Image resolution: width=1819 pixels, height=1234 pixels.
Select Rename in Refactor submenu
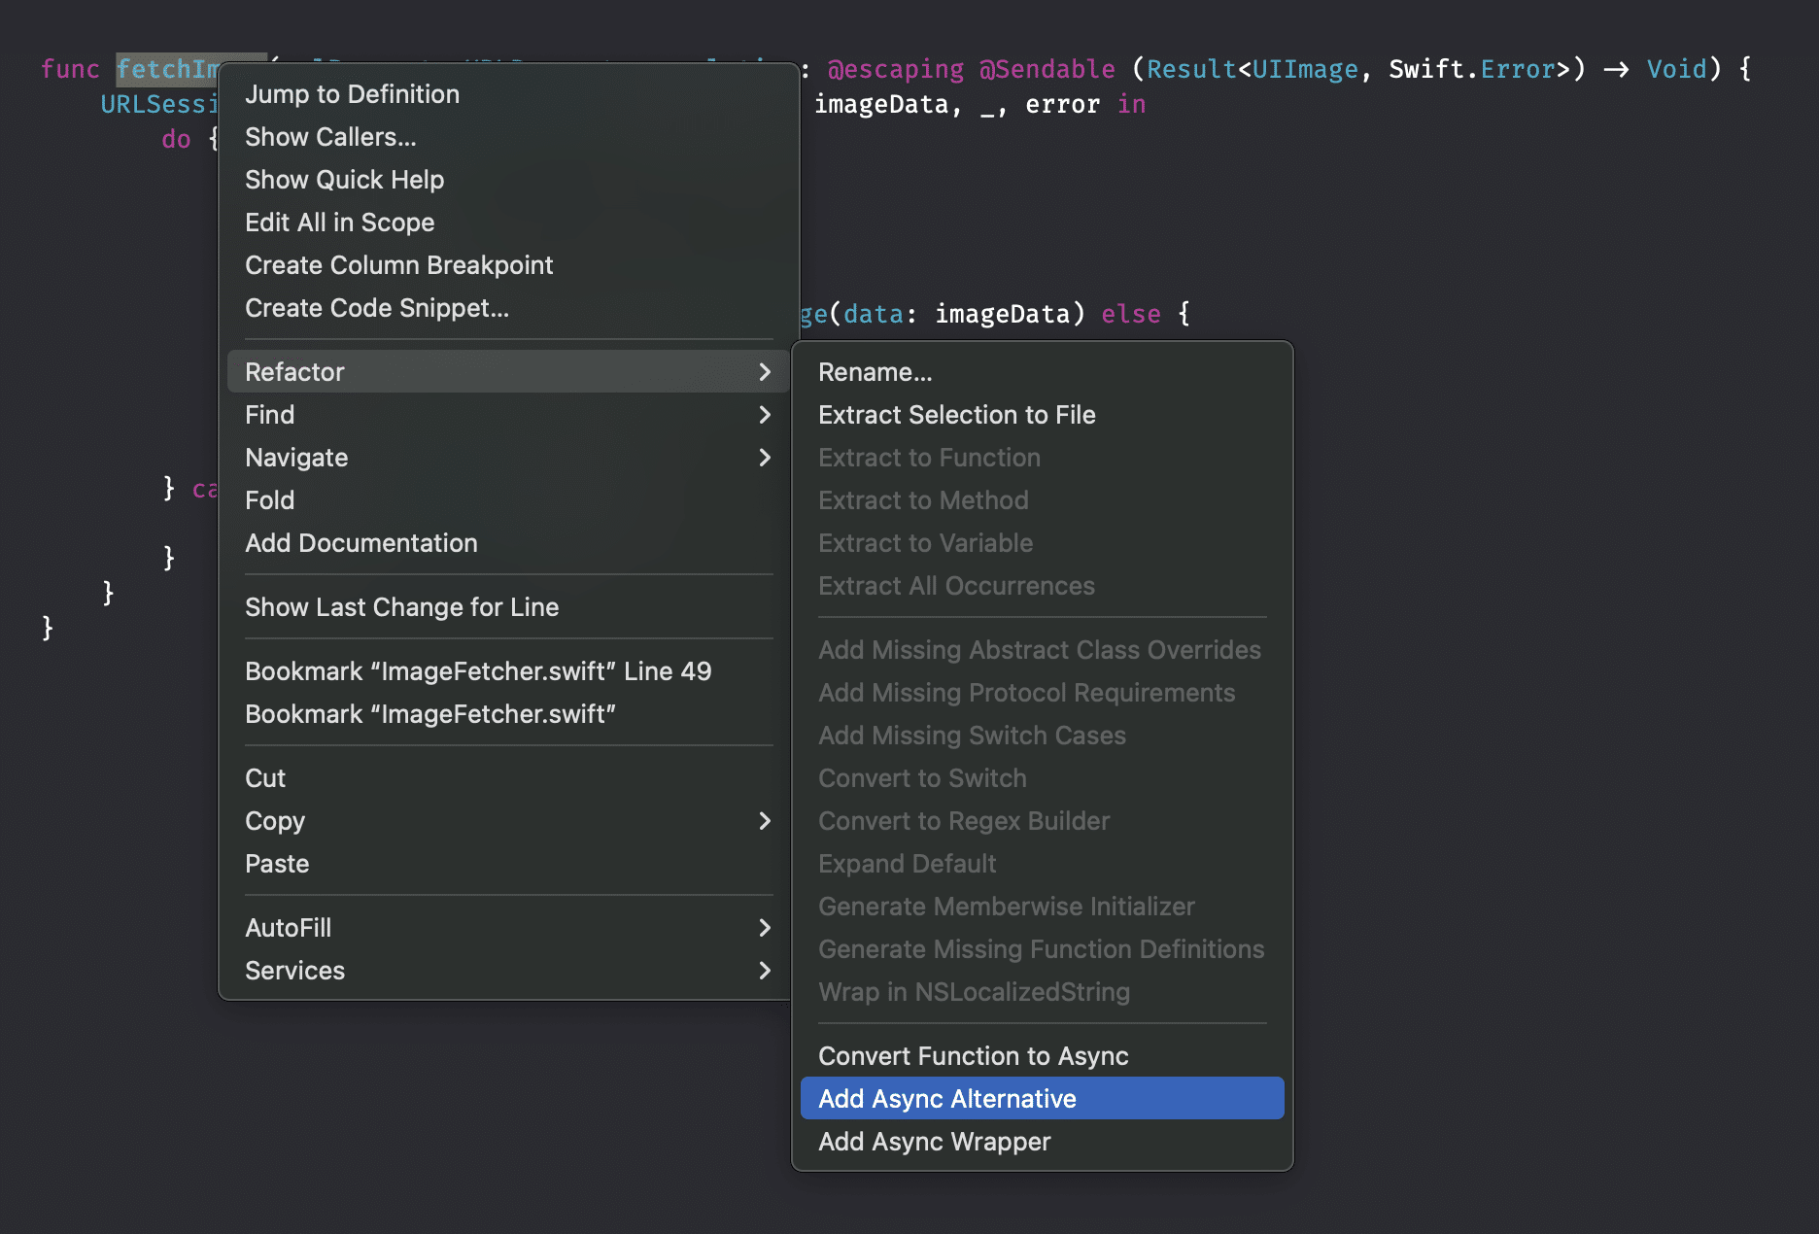[x=875, y=372]
